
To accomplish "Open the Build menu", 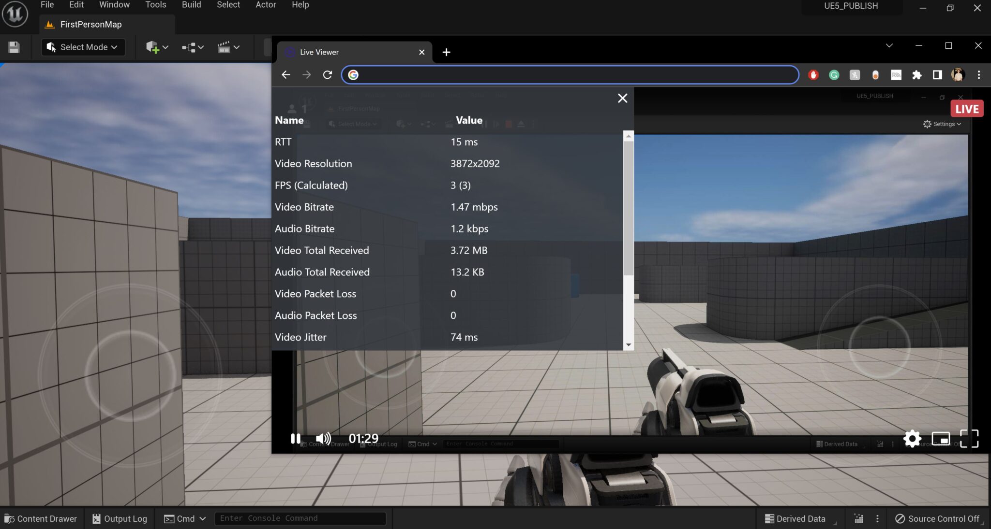I will tap(191, 5).
